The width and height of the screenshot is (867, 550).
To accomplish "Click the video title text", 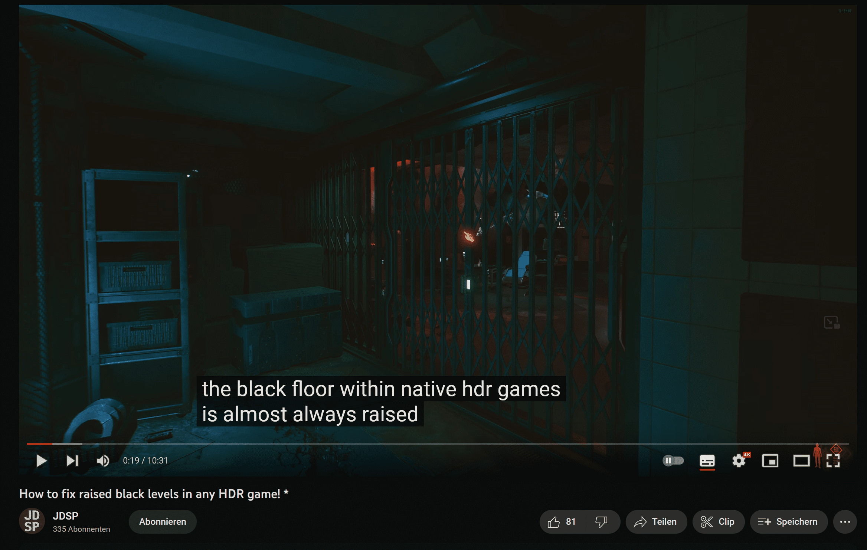I will [154, 494].
